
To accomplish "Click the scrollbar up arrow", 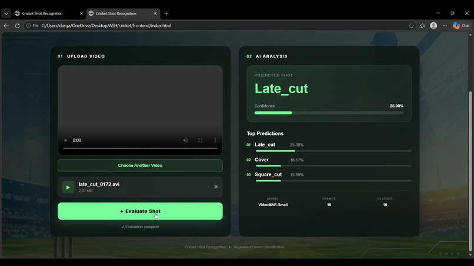I will click(470, 35).
